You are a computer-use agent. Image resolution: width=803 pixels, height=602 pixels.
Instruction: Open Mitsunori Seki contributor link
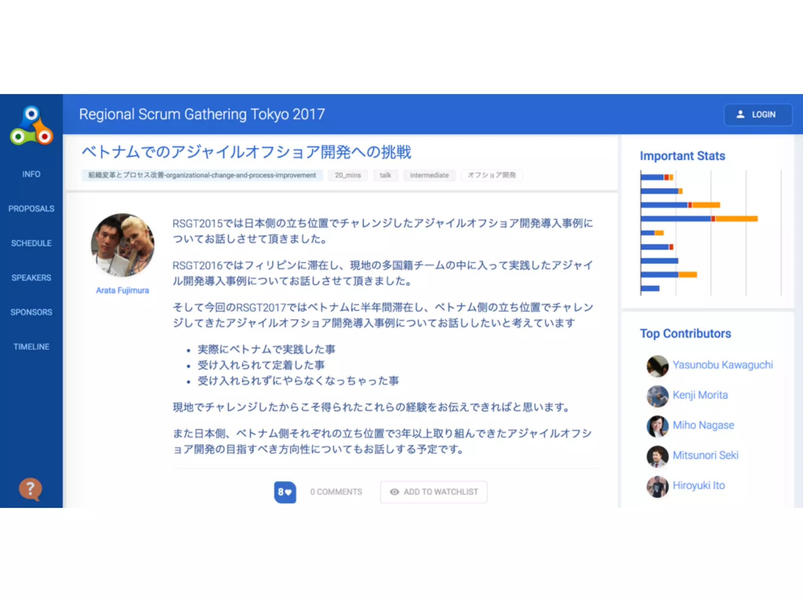tap(705, 455)
